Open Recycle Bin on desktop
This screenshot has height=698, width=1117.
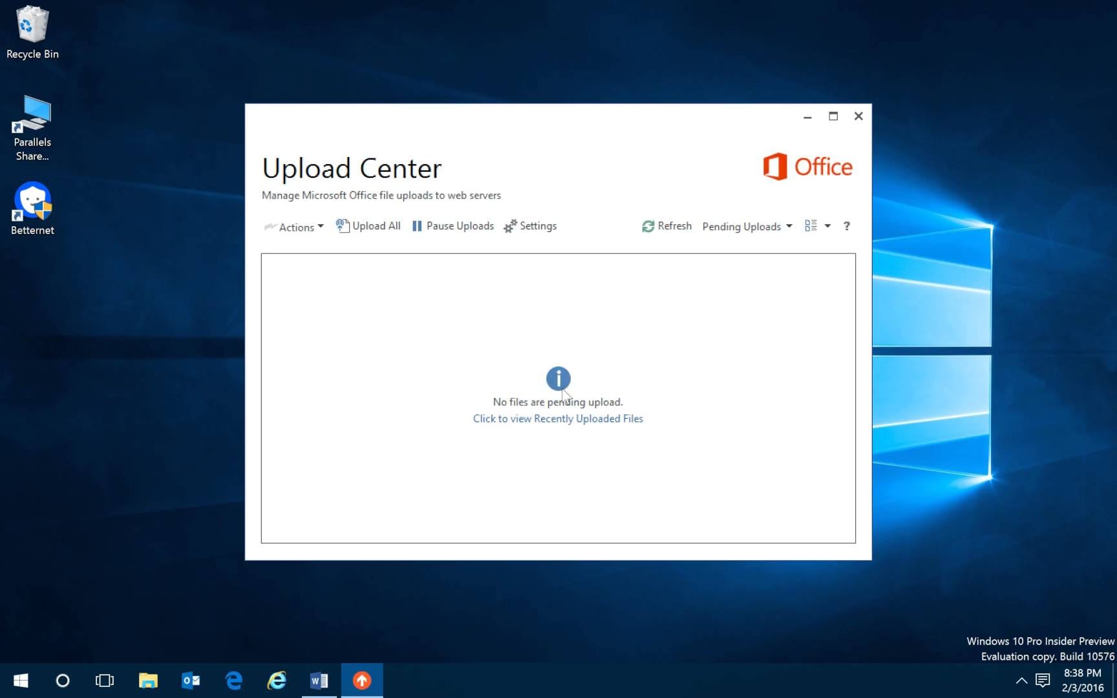(32, 32)
